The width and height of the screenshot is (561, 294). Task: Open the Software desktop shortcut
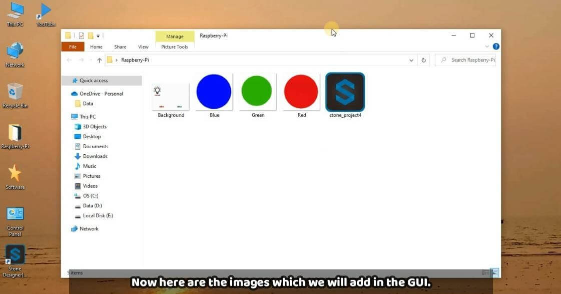15,177
